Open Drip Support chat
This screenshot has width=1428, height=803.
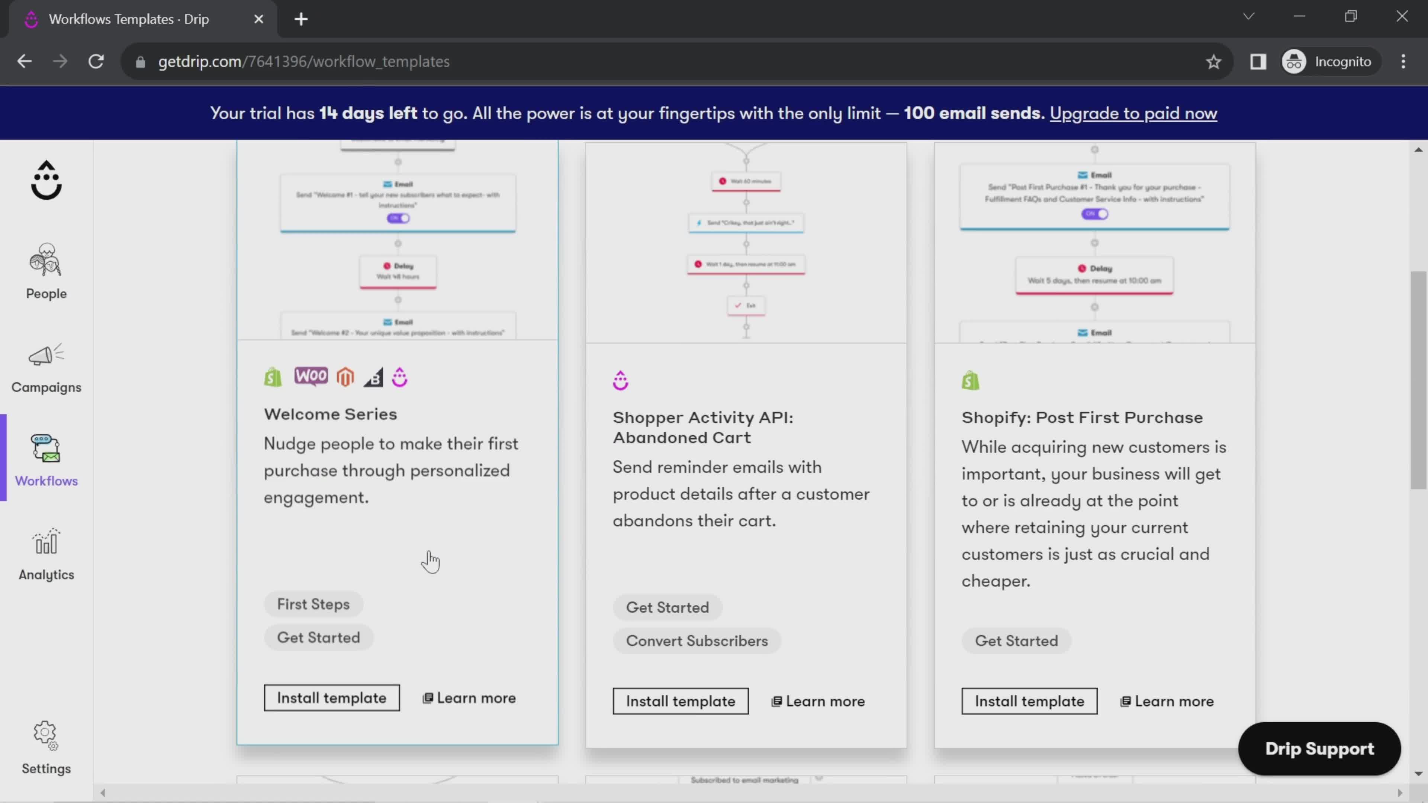[x=1319, y=748]
